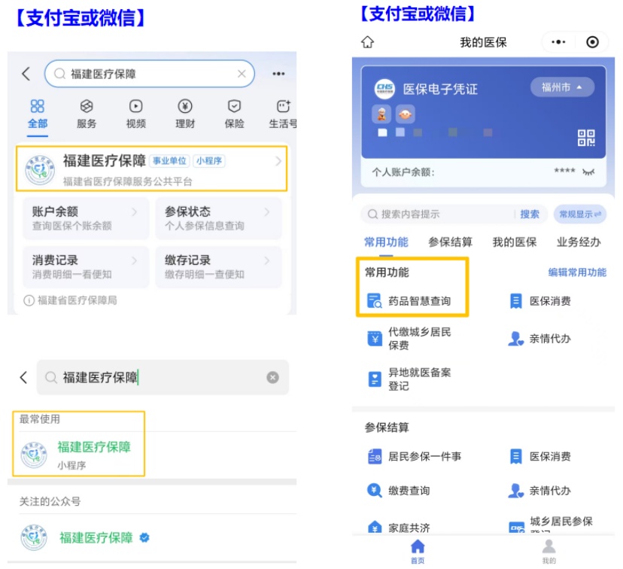
Task: Open the mini-program three-dot menu capsule
Action: 558,41
